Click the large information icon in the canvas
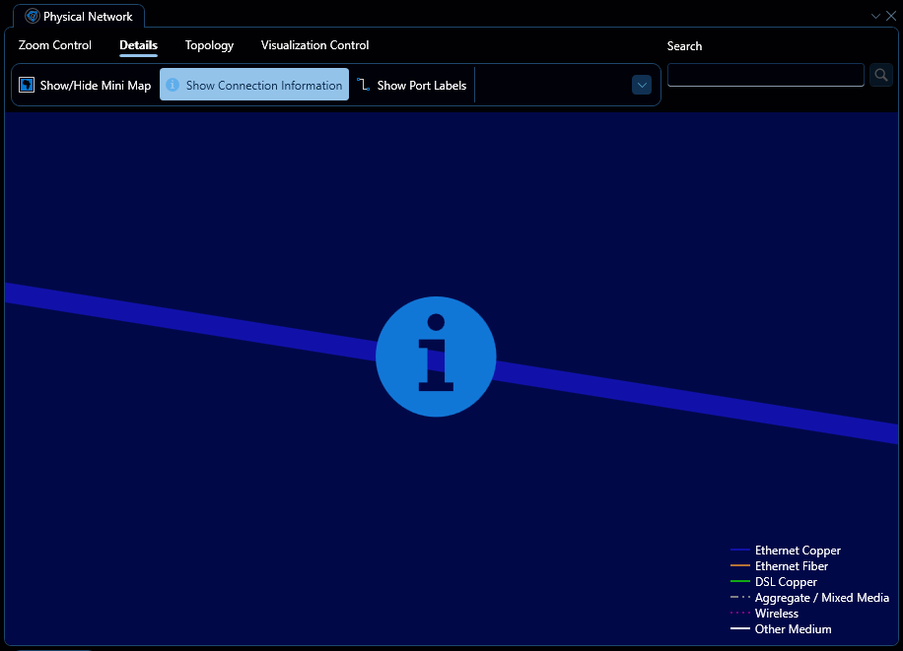The height and width of the screenshot is (651, 903). (436, 357)
